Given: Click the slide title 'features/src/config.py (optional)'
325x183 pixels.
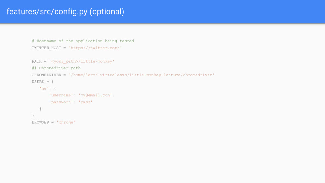Looking at the screenshot, I should click(65, 12).
